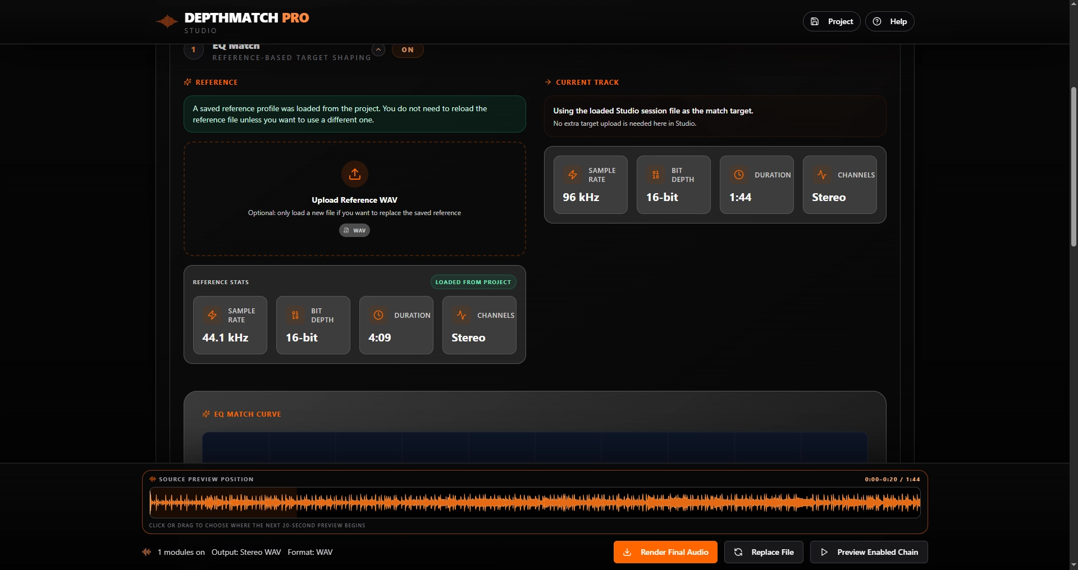Click the clock icon in current track Duration card
Viewport: 1078px width, 570px height.
tap(739, 175)
